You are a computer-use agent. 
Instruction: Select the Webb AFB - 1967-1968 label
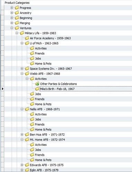pyautogui.click(x=45, y=74)
